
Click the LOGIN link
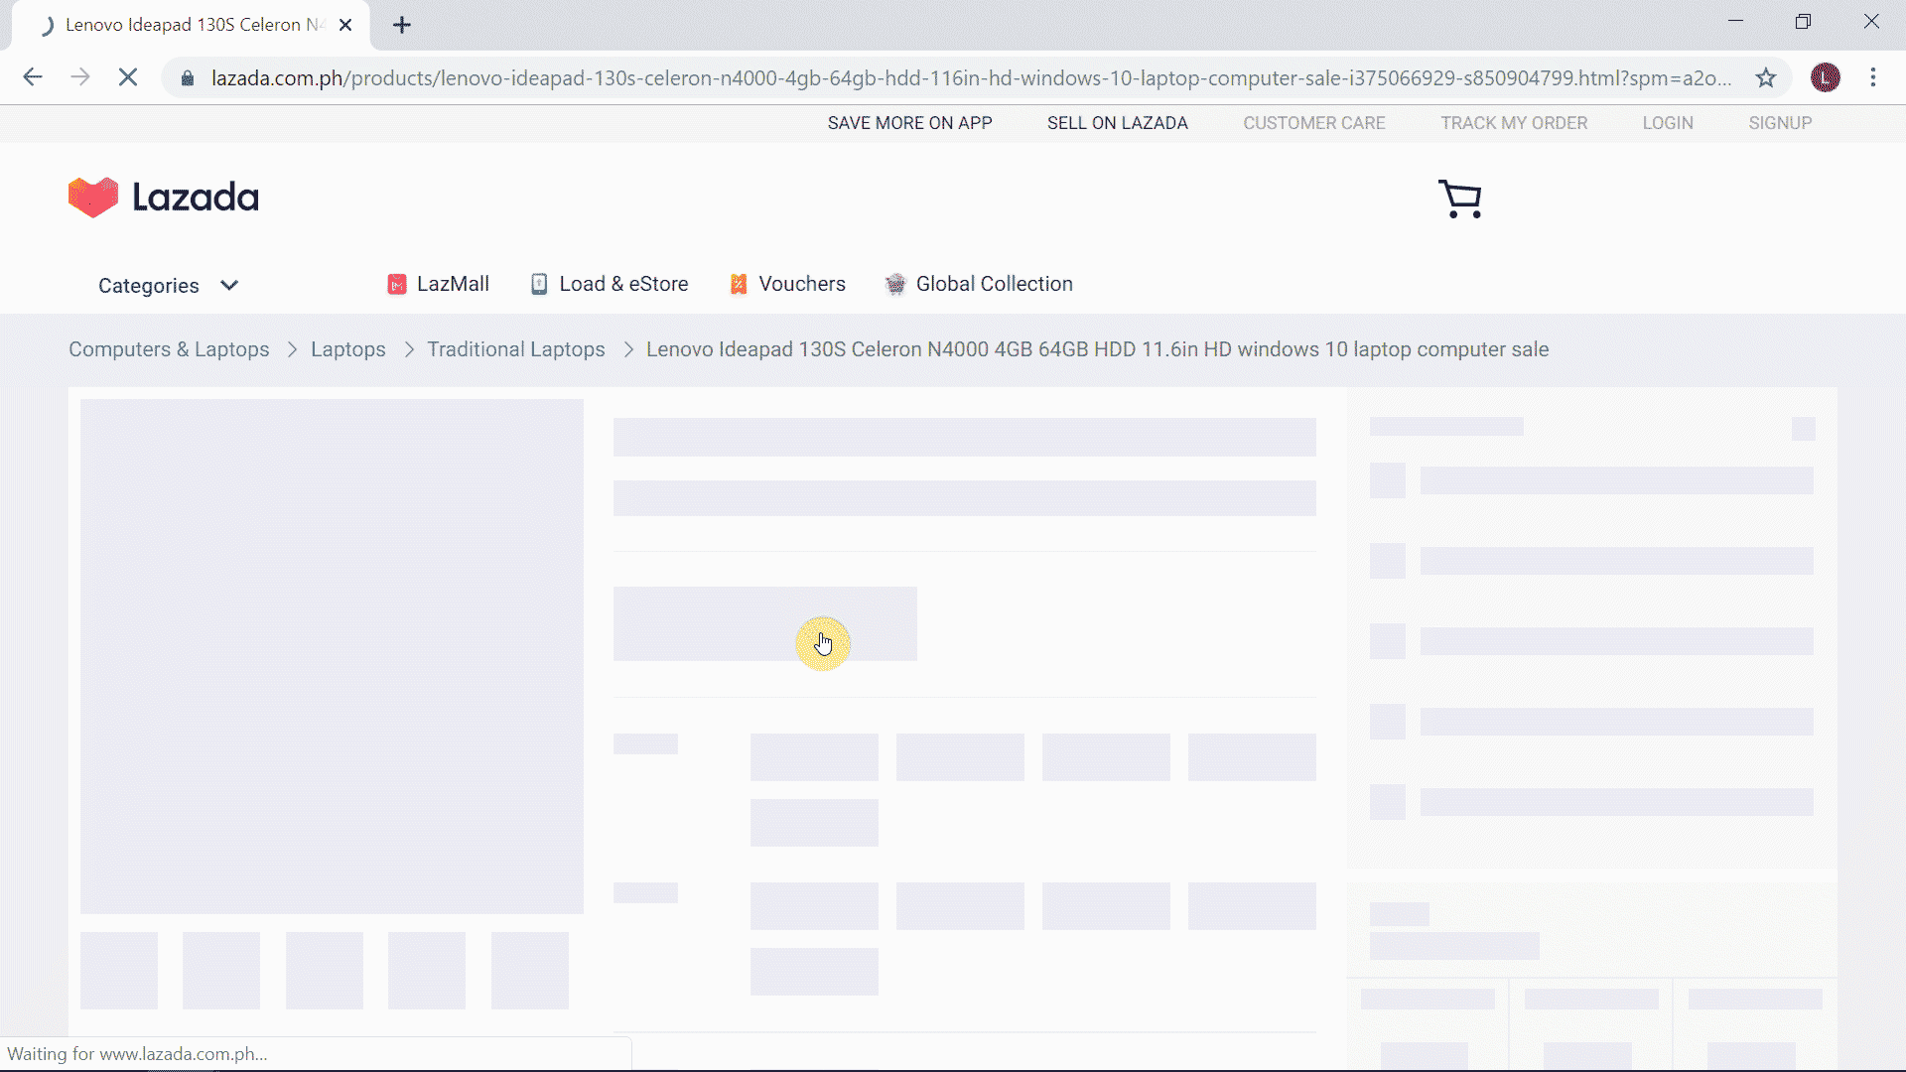click(1667, 123)
